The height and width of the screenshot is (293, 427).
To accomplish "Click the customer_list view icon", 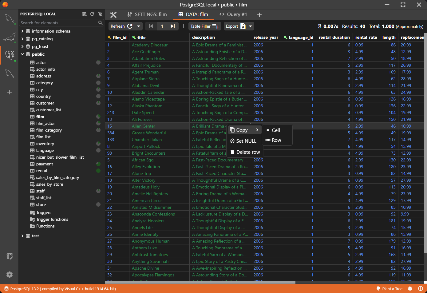I will coord(32,110).
